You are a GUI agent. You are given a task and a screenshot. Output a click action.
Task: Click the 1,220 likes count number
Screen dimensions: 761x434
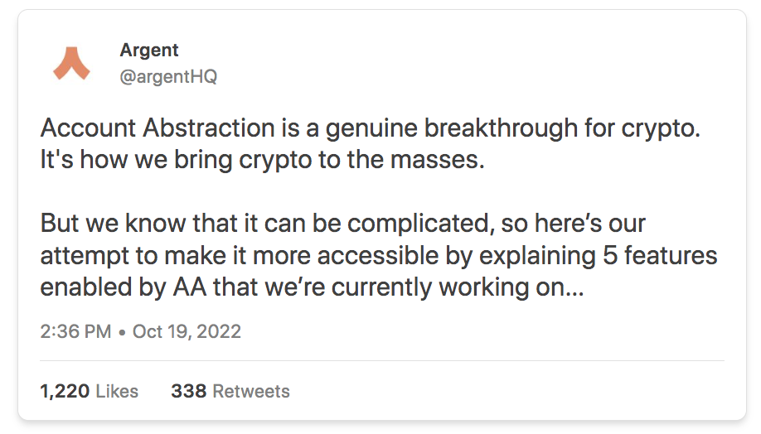[65, 391]
